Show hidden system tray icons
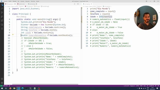The height and width of the screenshot is (90, 160). (x=137, y=88)
